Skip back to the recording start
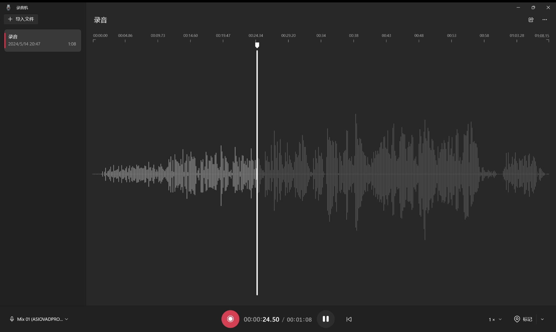 pyautogui.click(x=349, y=319)
